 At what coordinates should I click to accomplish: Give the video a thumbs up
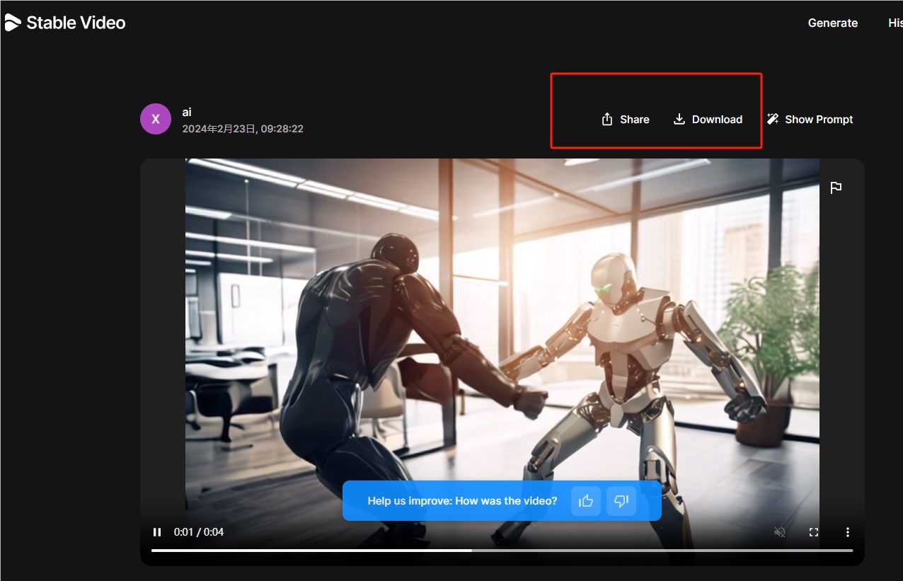pyautogui.click(x=586, y=501)
